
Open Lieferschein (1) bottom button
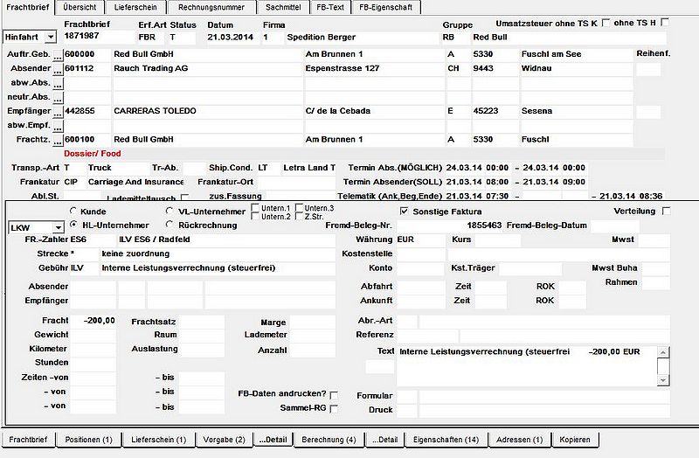pyautogui.click(x=159, y=440)
